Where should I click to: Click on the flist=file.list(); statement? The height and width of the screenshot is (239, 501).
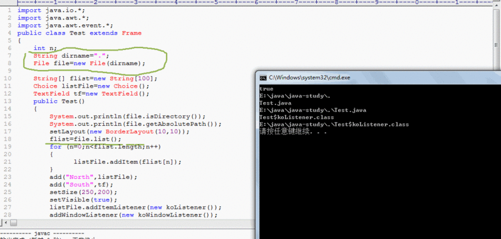click(x=85, y=139)
